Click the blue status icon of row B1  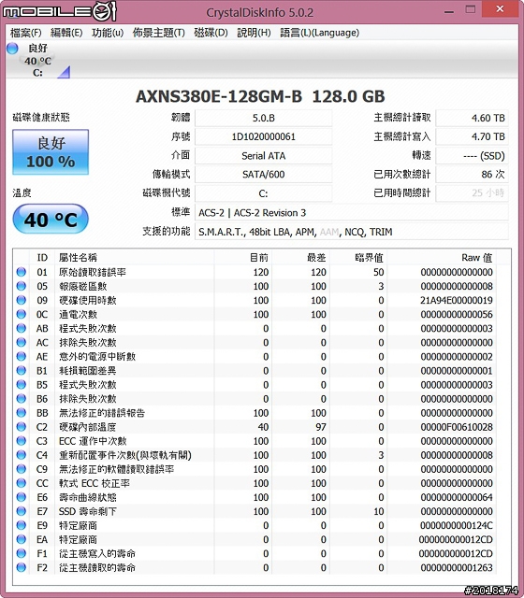[21, 370]
